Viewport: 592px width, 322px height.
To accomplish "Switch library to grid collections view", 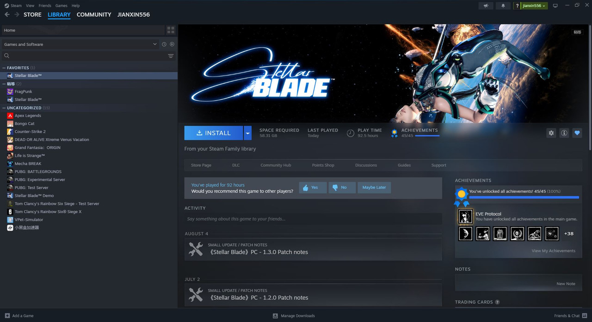I will (171, 30).
